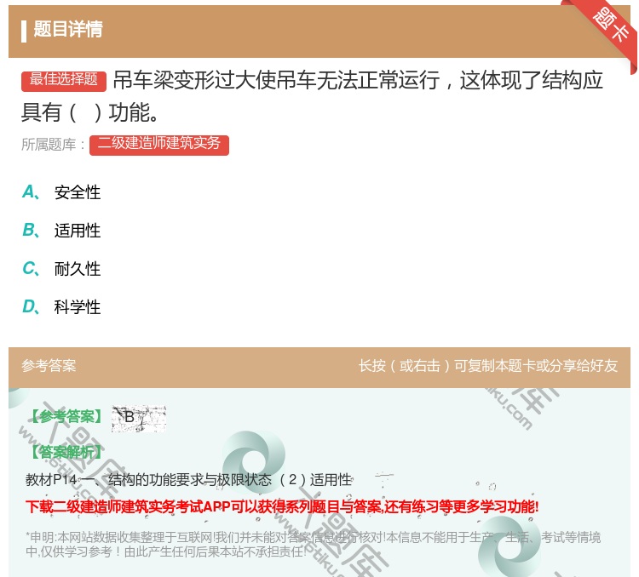Image resolution: width=639 pixels, height=577 pixels.
Task: Select answer option B 适用性
Action: pyautogui.click(x=61, y=231)
